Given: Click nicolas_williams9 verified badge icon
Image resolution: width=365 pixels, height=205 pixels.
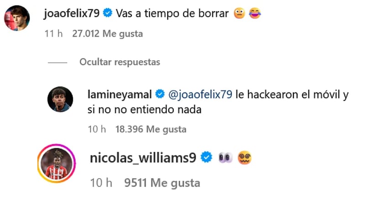Looking at the screenshot, I should [x=207, y=158].
